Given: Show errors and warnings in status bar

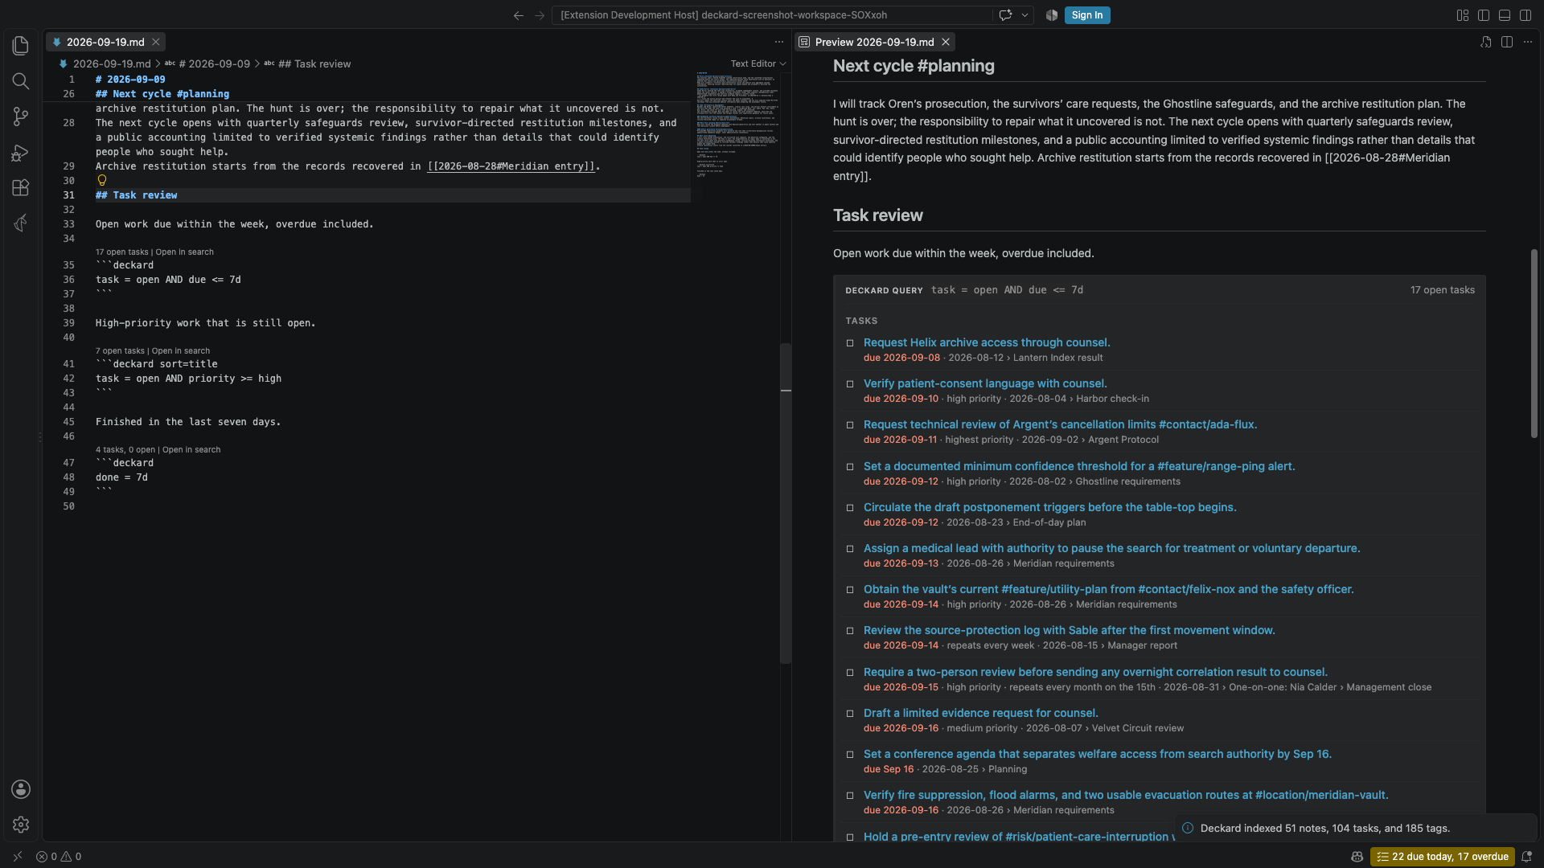Looking at the screenshot, I should [x=59, y=857].
